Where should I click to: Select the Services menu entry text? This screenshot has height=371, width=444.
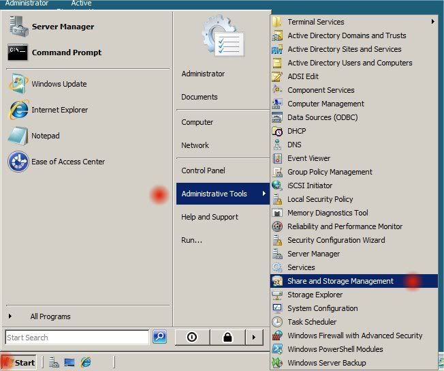[x=301, y=267]
